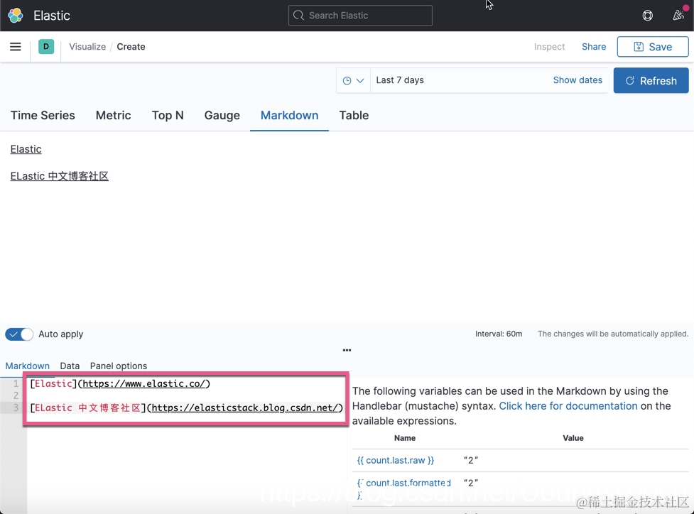694x514 pixels.
Task: Insert {{ count.last.raw }} variable
Action: click(395, 460)
